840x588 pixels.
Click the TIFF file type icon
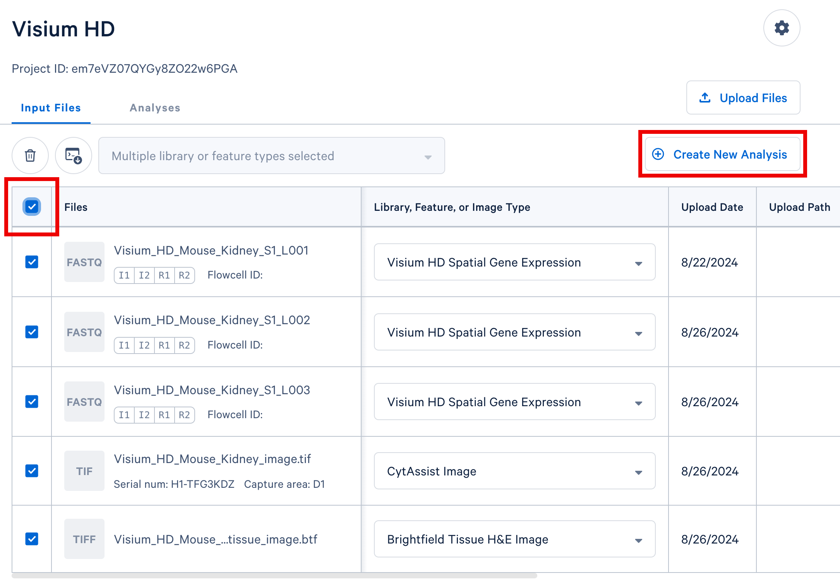click(x=84, y=539)
